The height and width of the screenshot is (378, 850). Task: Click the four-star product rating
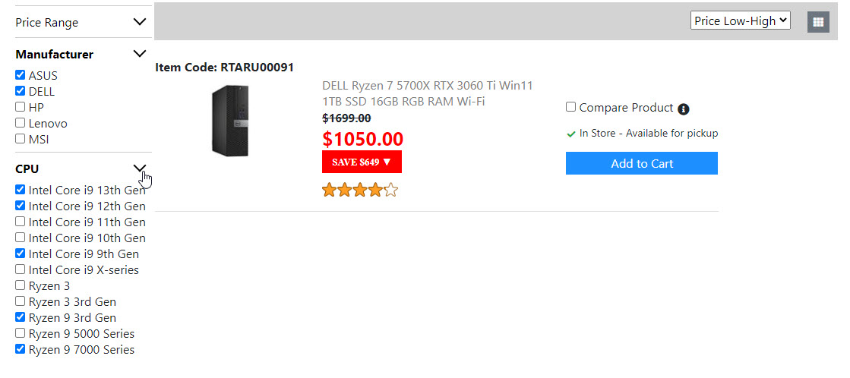pyautogui.click(x=360, y=190)
